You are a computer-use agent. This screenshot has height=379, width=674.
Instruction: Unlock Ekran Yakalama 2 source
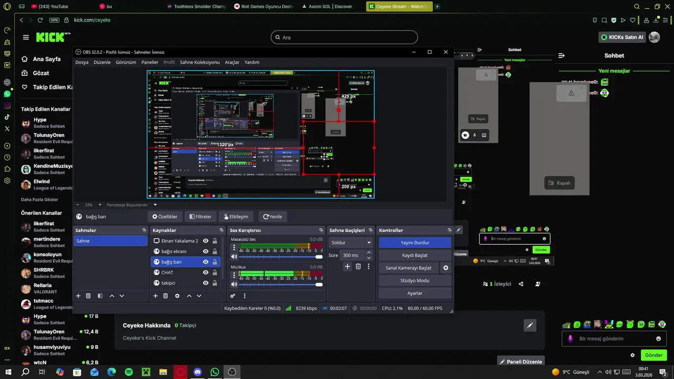tap(215, 241)
